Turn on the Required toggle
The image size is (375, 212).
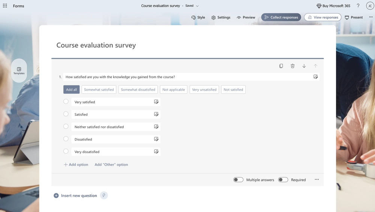283,180
